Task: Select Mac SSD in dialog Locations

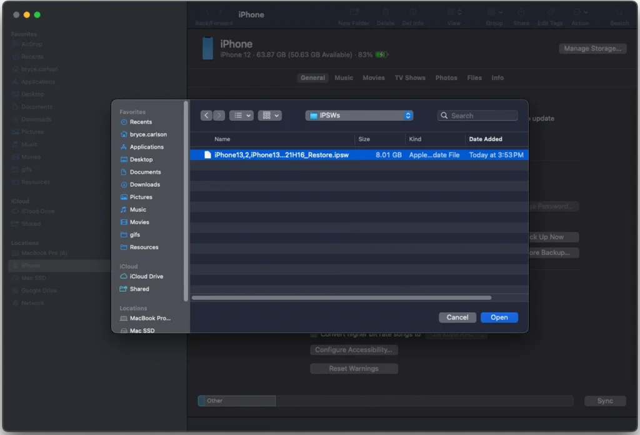Action: pyautogui.click(x=142, y=331)
